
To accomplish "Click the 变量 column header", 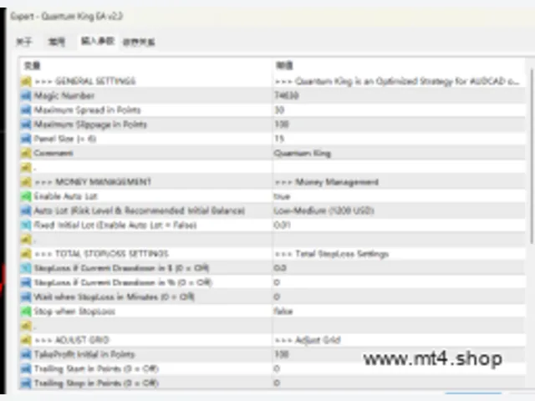I will click(32, 65).
